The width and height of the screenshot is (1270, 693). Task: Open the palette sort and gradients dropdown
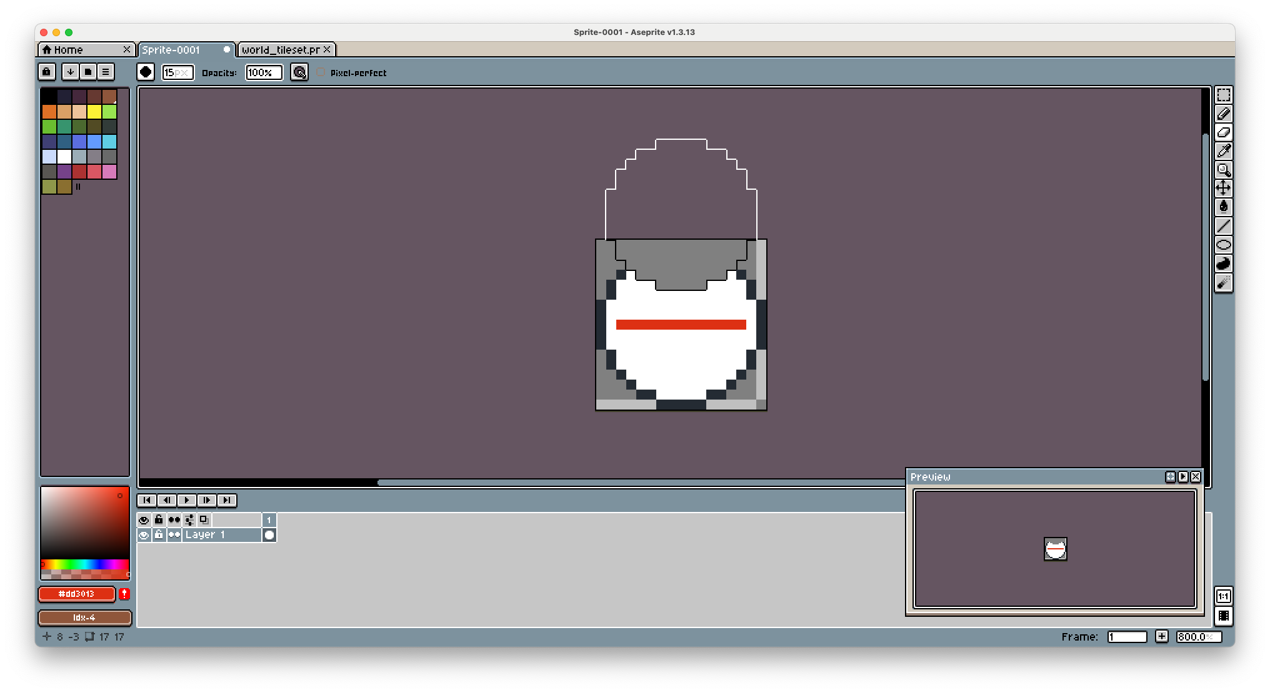(x=71, y=72)
